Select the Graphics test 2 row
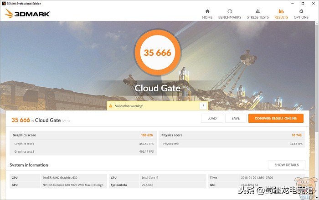The height and width of the screenshot is (200, 319). point(83,151)
